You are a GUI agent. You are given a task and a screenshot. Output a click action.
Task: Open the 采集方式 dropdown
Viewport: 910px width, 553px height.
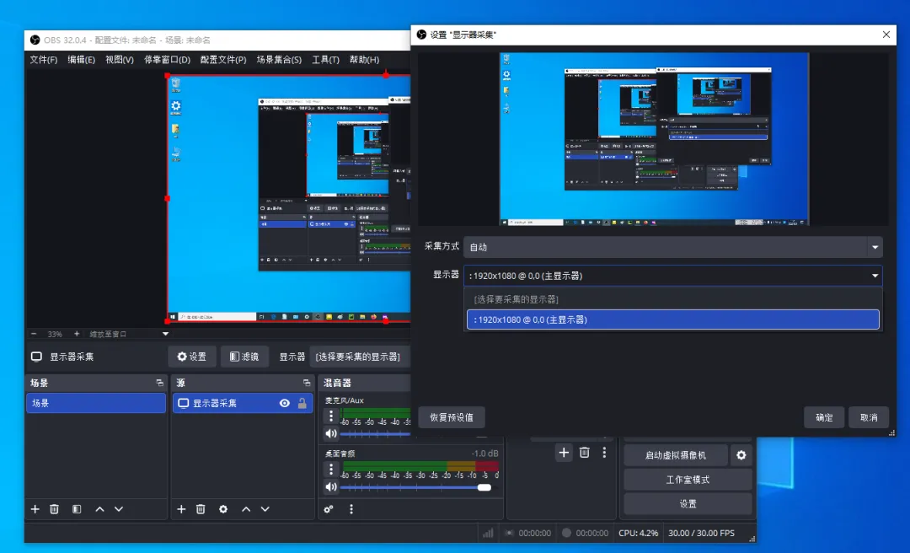point(672,247)
